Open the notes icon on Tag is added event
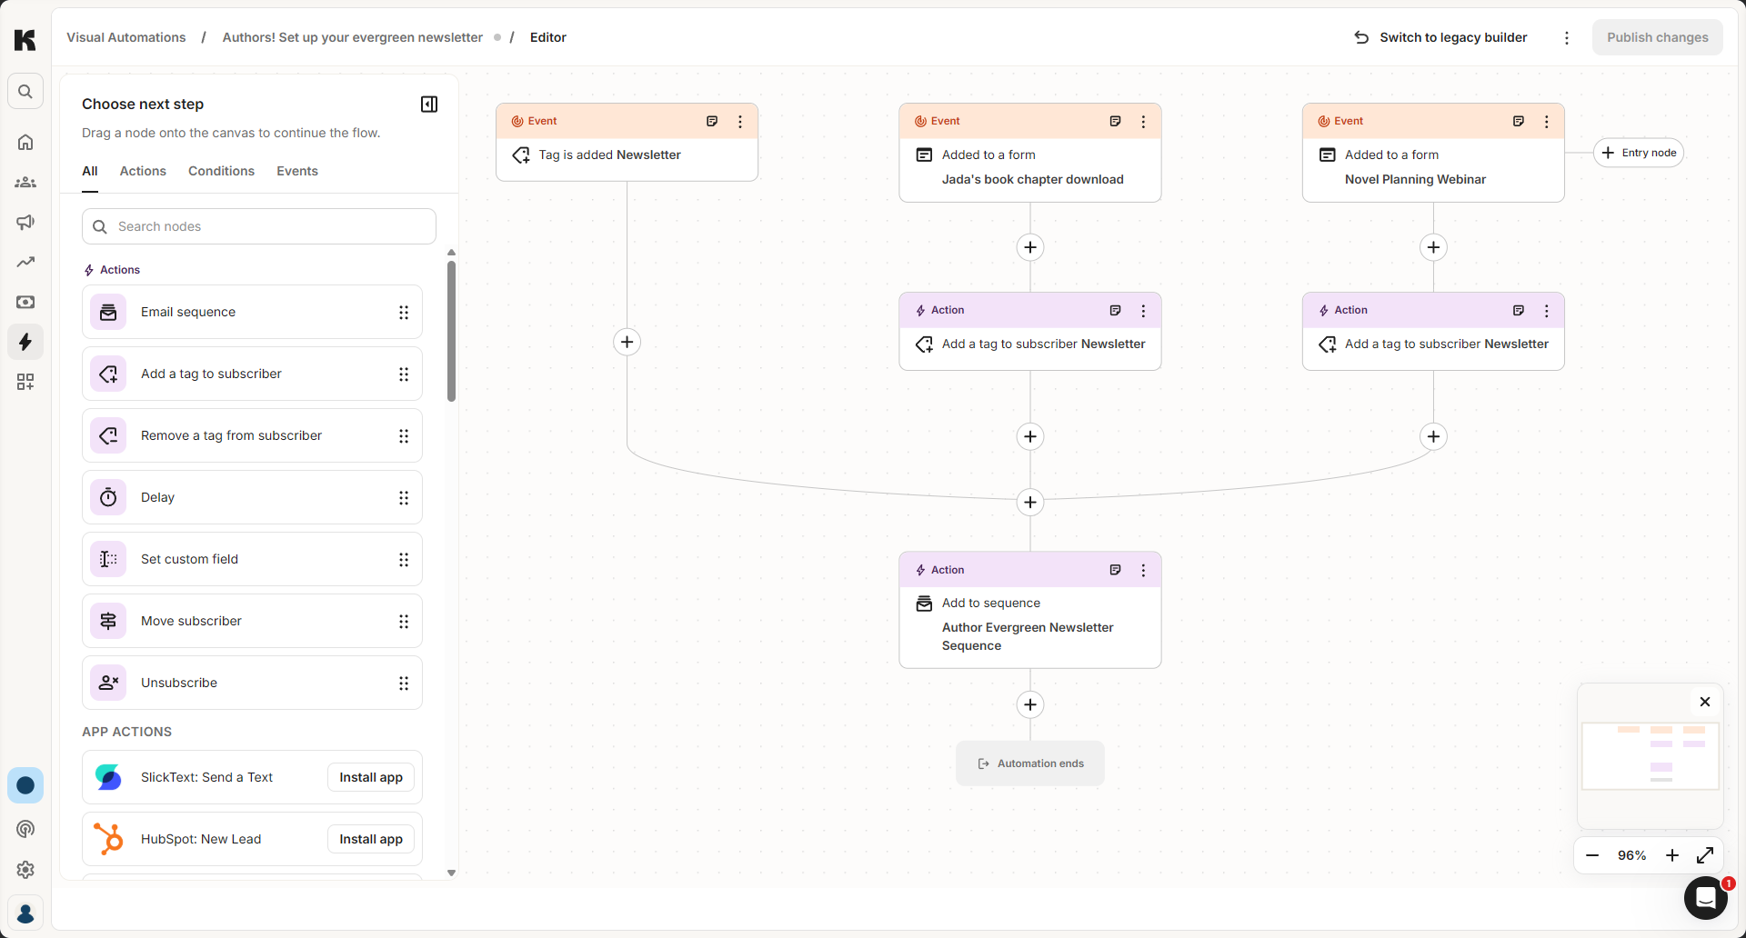Viewport: 1746px width, 938px height. pyautogui.click(x=712, y=122)
